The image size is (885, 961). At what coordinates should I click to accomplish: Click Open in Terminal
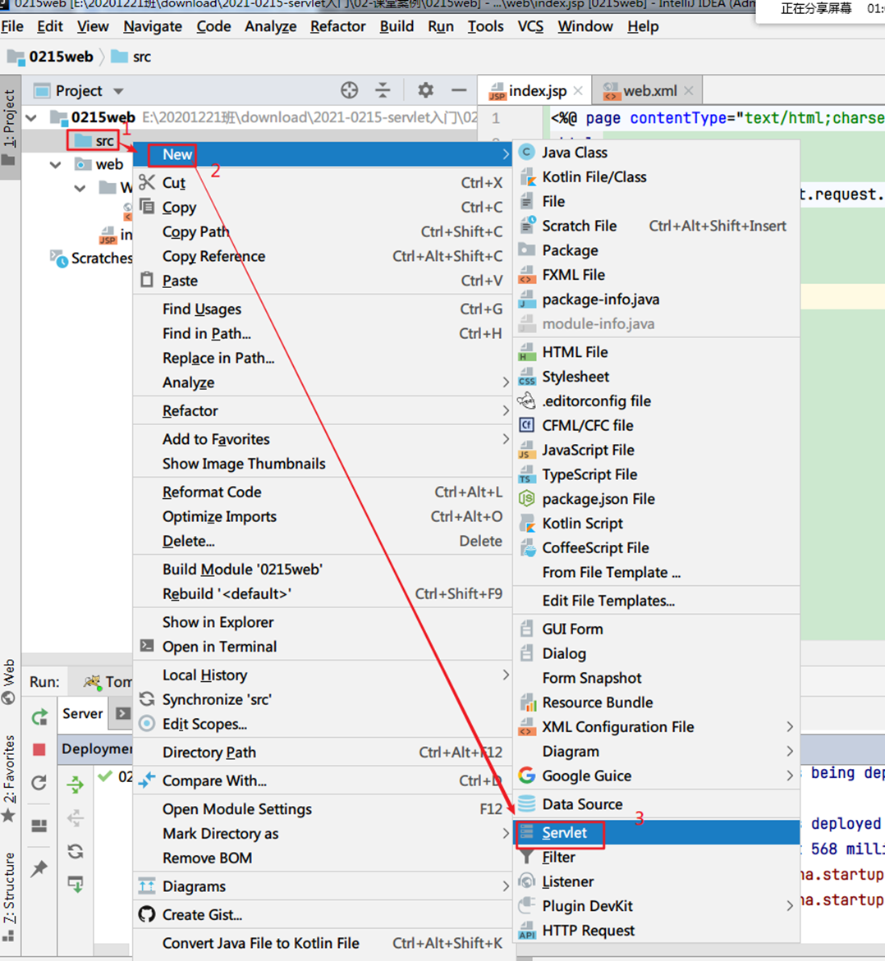tap(323, 648)
